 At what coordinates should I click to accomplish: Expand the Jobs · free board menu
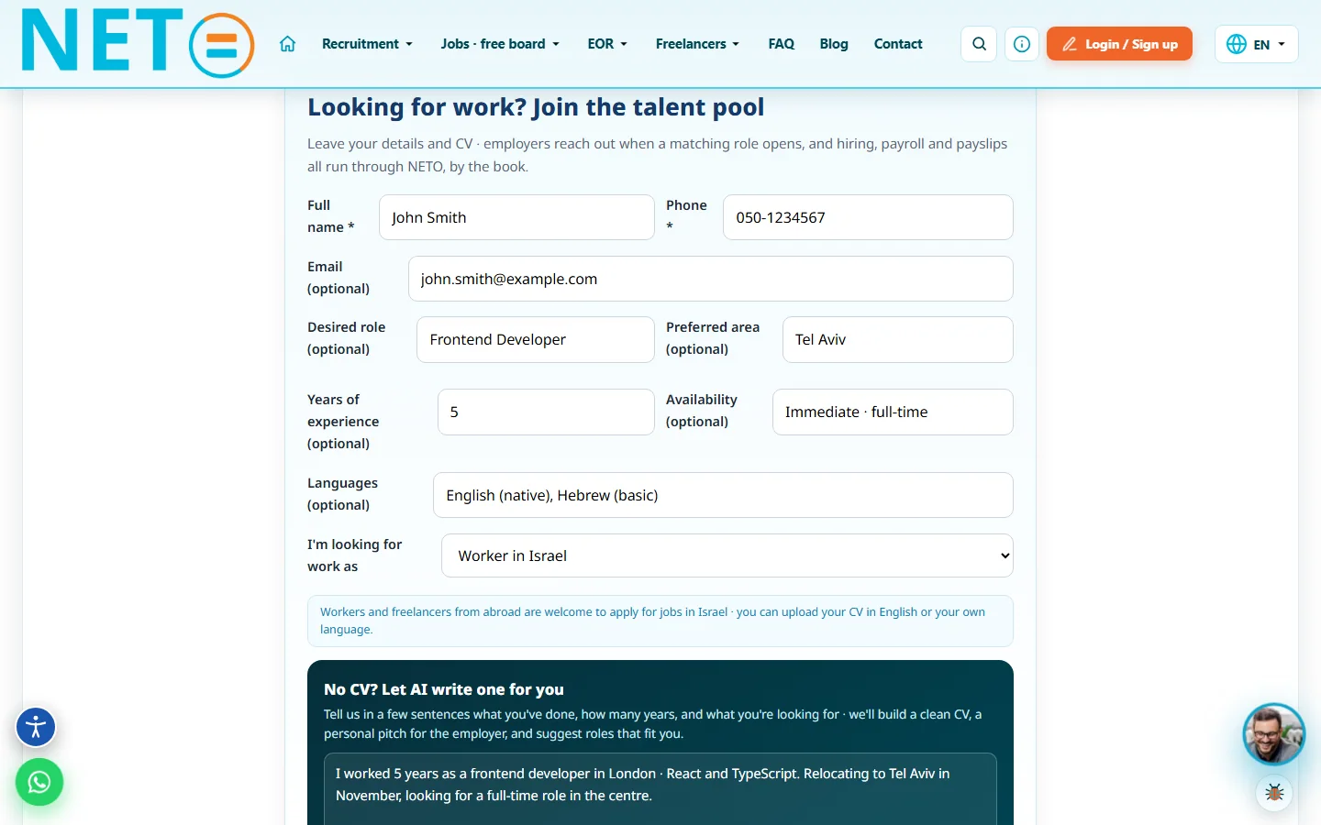coord(500,44)
